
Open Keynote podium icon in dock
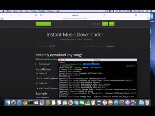pos(99,102)
